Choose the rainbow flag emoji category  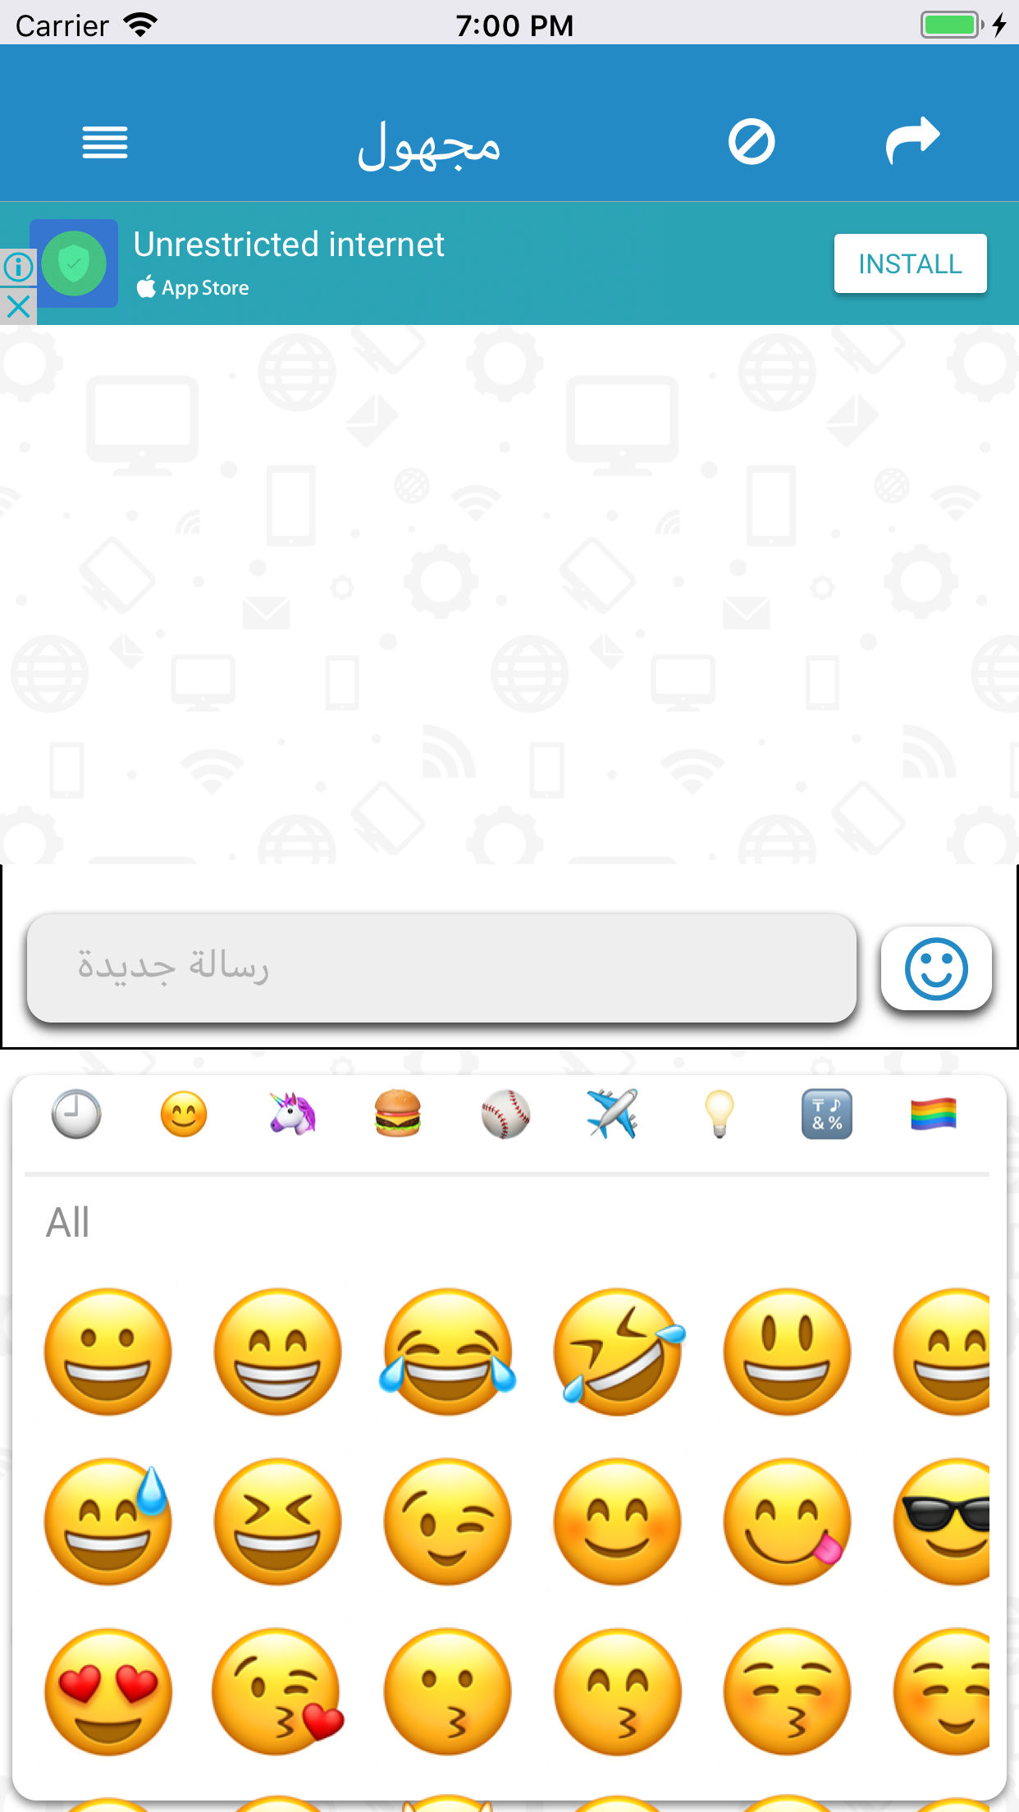point(934,1114)
